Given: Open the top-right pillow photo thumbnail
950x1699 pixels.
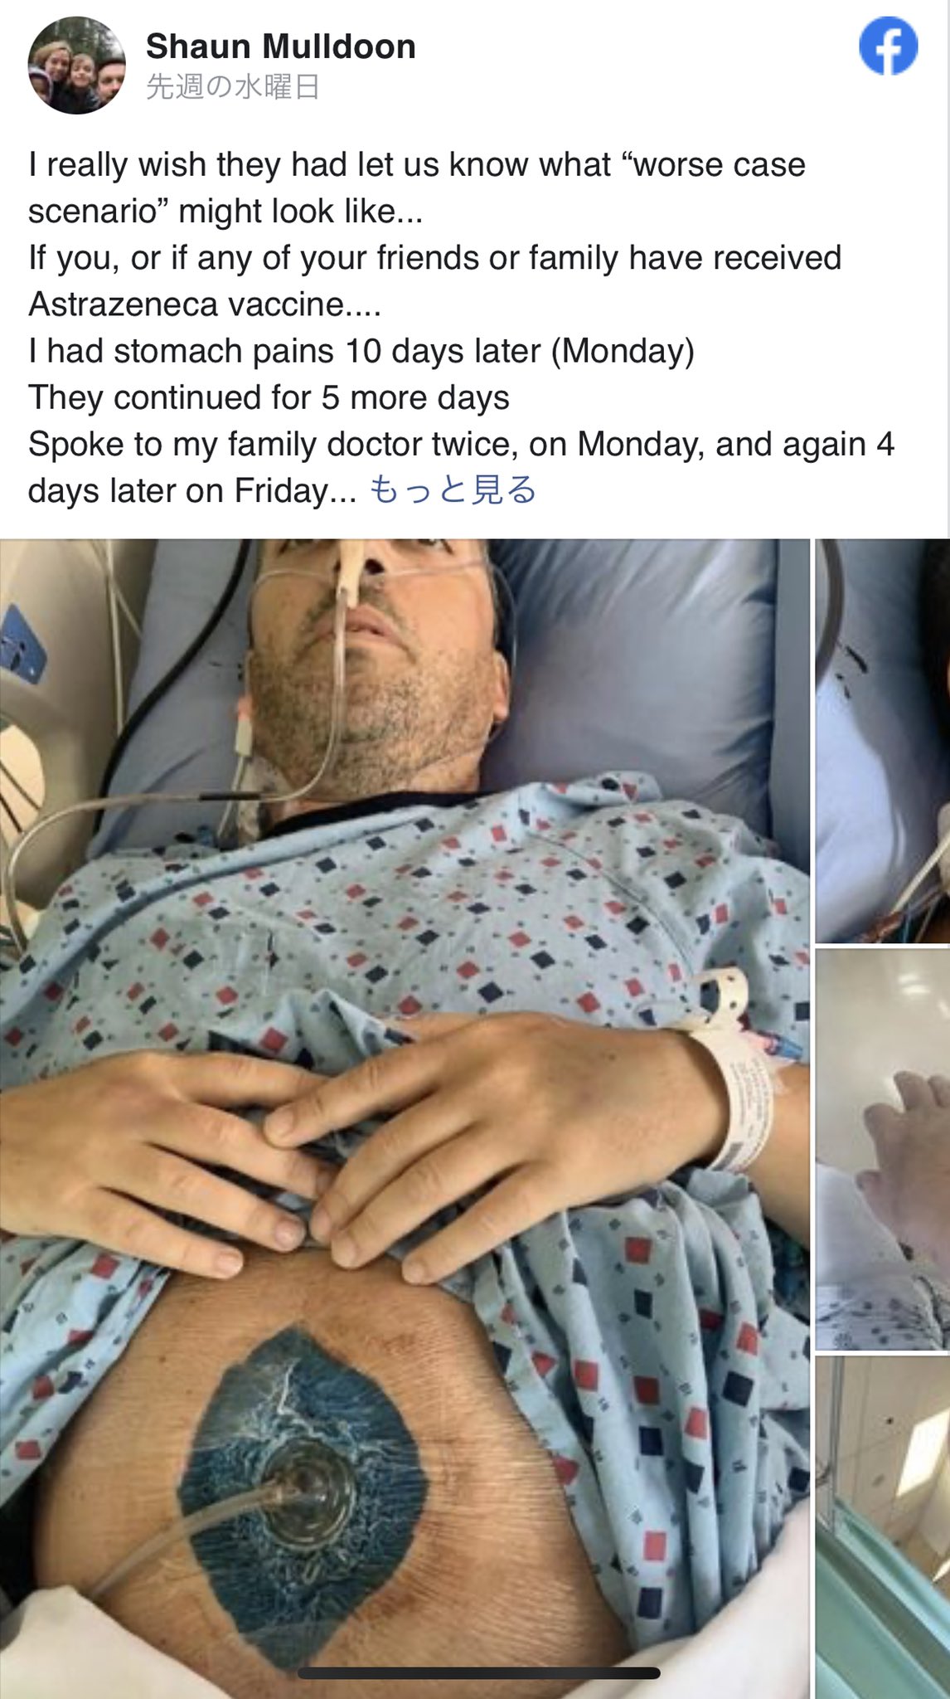Looking at the screenshot, I should coord(883,741).
